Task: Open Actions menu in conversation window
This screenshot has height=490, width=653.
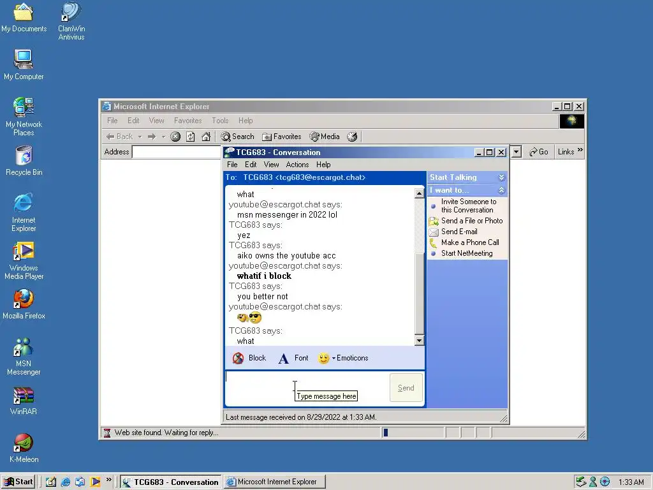Action: tap(297, 165)
